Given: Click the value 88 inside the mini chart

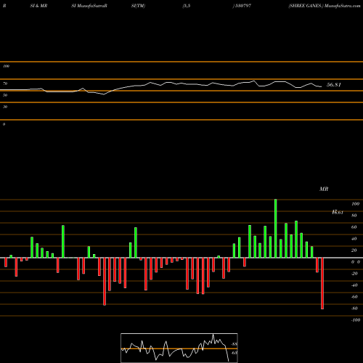Looking at the screenshot, I should [x=234, y=344].
